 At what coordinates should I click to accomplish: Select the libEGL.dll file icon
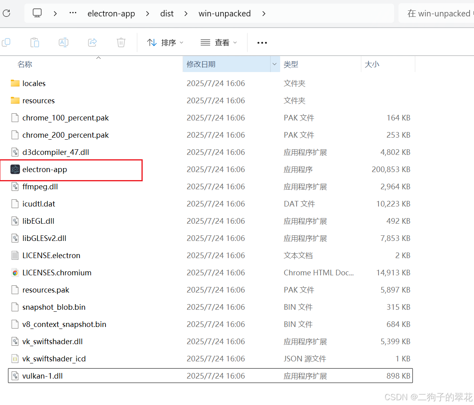[x=15, y=221]
